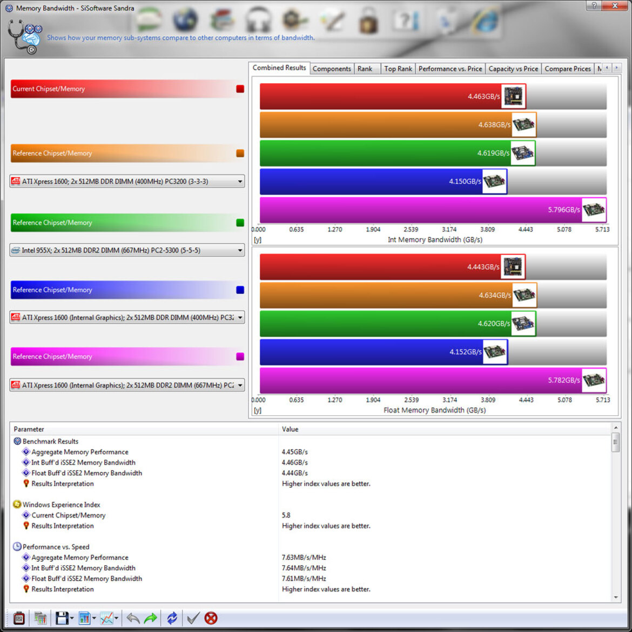The height and width of the screenshot is (632, 632).
Task: Click the Performance vs. Speed heading text
Action: click(56, 547)
